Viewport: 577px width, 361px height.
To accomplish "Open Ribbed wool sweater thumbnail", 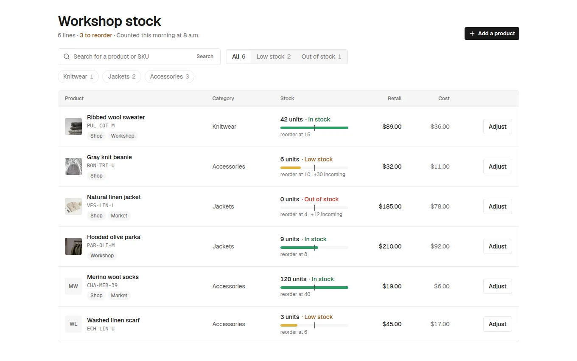I will pyautogui.click(x=73, y=127).
